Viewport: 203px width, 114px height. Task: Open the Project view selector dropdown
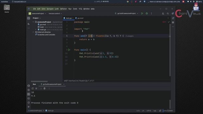point(37,18)
